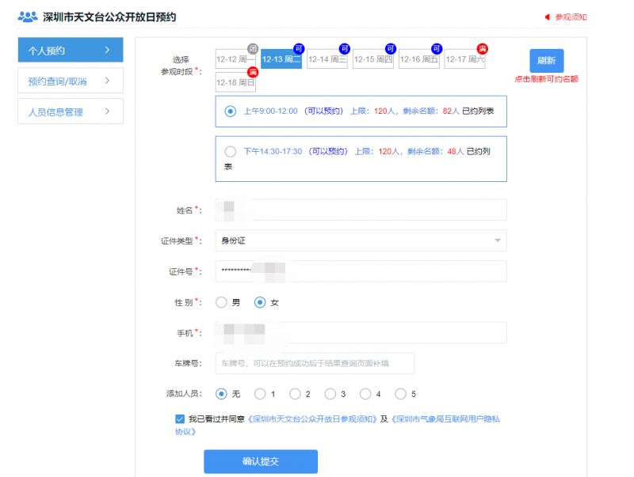
Task: Click the red 满 badge on 12-17
Action: coord(482,49)
